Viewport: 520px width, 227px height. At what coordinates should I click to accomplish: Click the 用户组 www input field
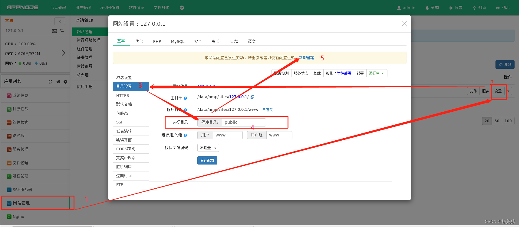279,135
